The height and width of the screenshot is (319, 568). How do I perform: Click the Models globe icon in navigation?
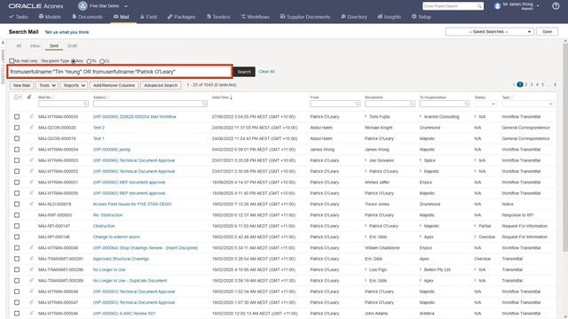[42, 17]
